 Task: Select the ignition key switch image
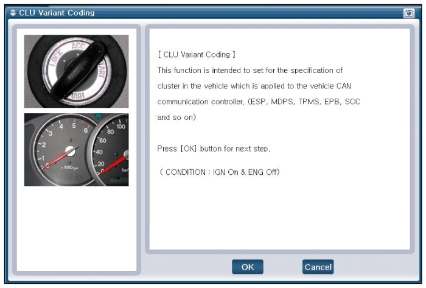[x=76, y=71]
